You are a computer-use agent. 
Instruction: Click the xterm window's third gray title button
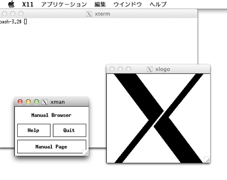21,14
